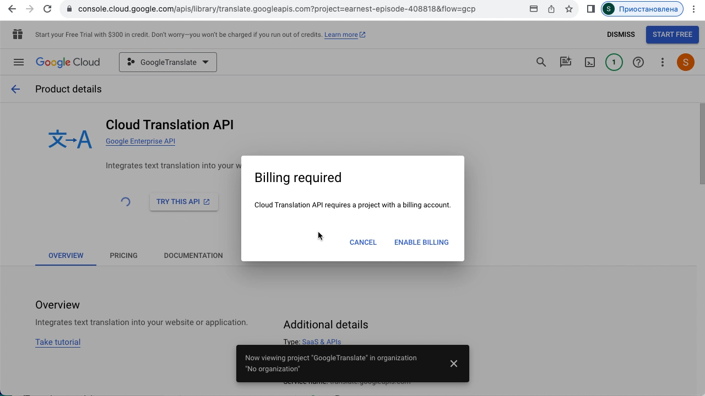Image resolution: width=705 pixels, height=396 pixels.
Task: Open the chat support assistant icon
Action: [x=565, y=62]
